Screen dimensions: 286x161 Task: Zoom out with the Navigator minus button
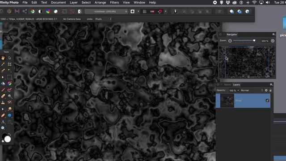(230, 41)
